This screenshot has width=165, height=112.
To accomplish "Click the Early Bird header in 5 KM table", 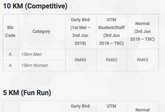I will tap(80, 106).
